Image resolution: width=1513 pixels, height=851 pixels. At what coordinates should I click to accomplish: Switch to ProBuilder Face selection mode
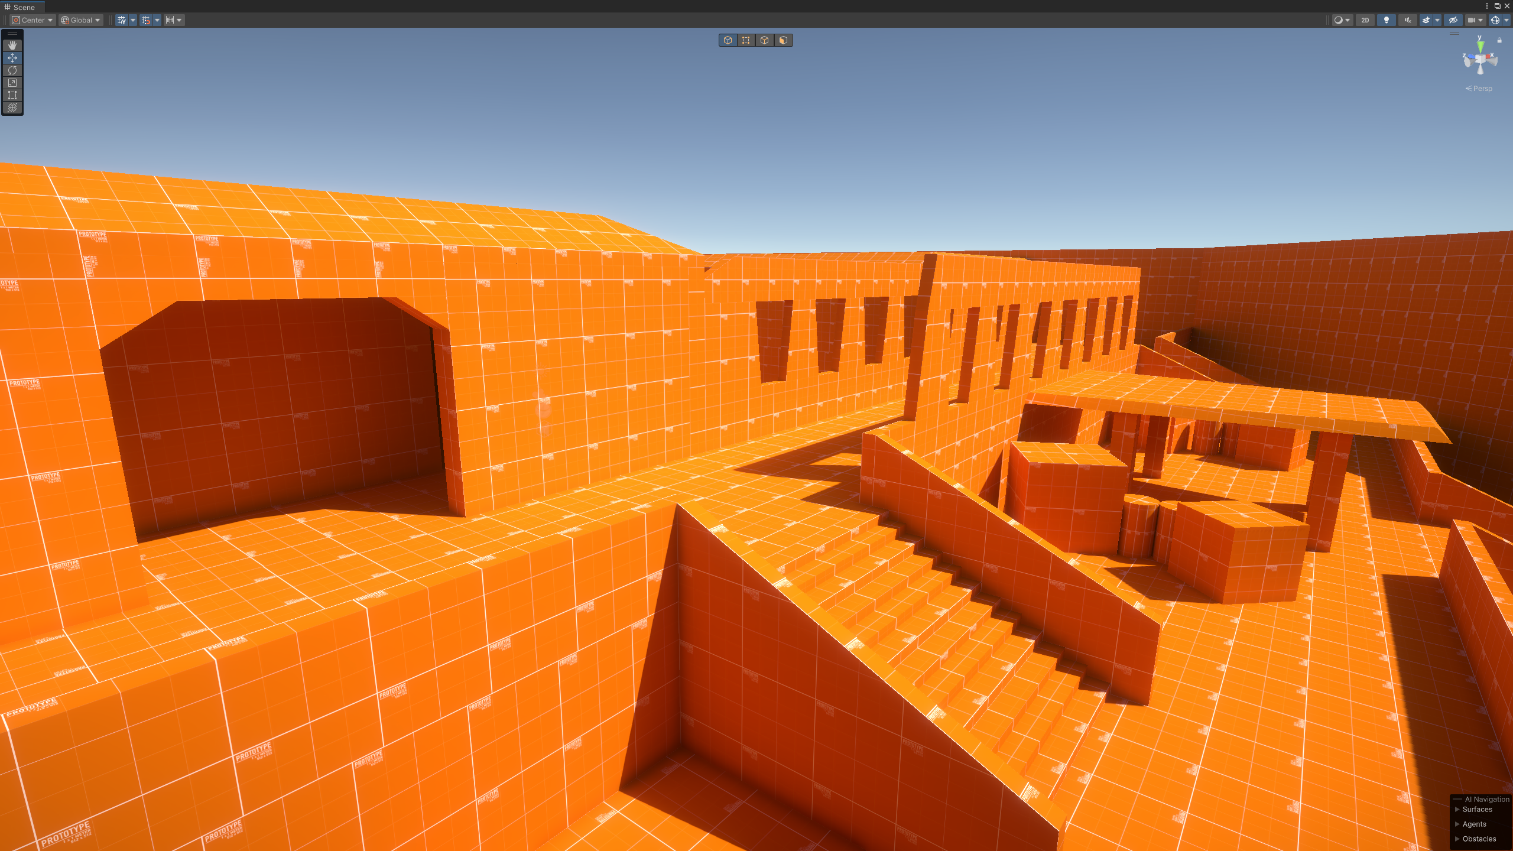pos(783,40)
